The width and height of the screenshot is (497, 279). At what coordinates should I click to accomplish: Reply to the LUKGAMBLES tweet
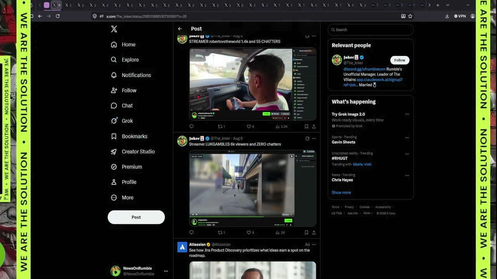point(191,232)
